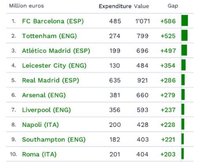198x162 pixels.
Task: Sort by the Expenditure column header
Action: 115,6
